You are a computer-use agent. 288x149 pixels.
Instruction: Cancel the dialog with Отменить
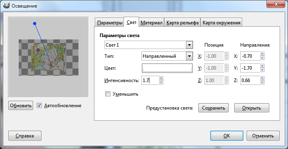coord(263,136)
